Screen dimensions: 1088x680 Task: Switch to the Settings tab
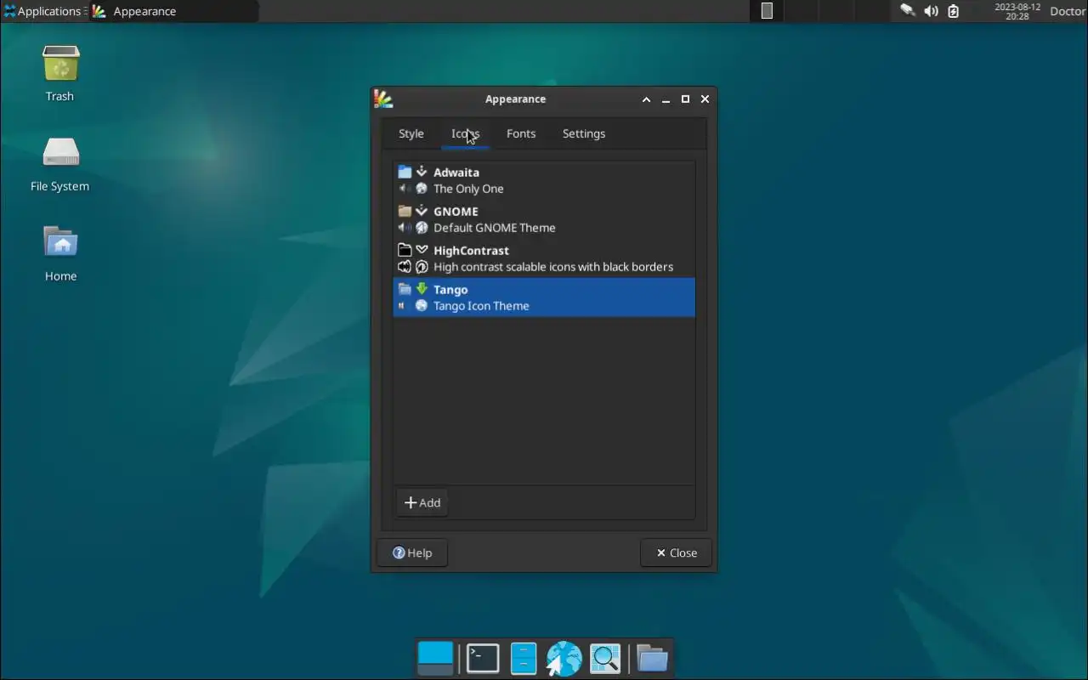coord(584,133)
